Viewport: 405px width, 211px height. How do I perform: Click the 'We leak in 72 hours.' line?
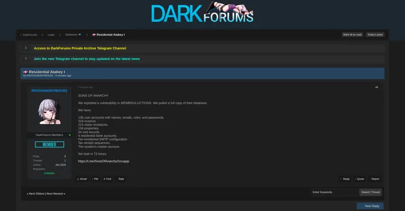point(92,154)
